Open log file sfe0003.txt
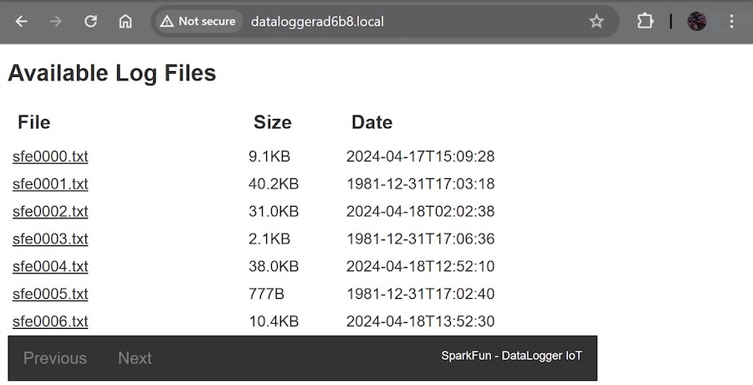The image size is (753, 385). (x=50, y=239)
